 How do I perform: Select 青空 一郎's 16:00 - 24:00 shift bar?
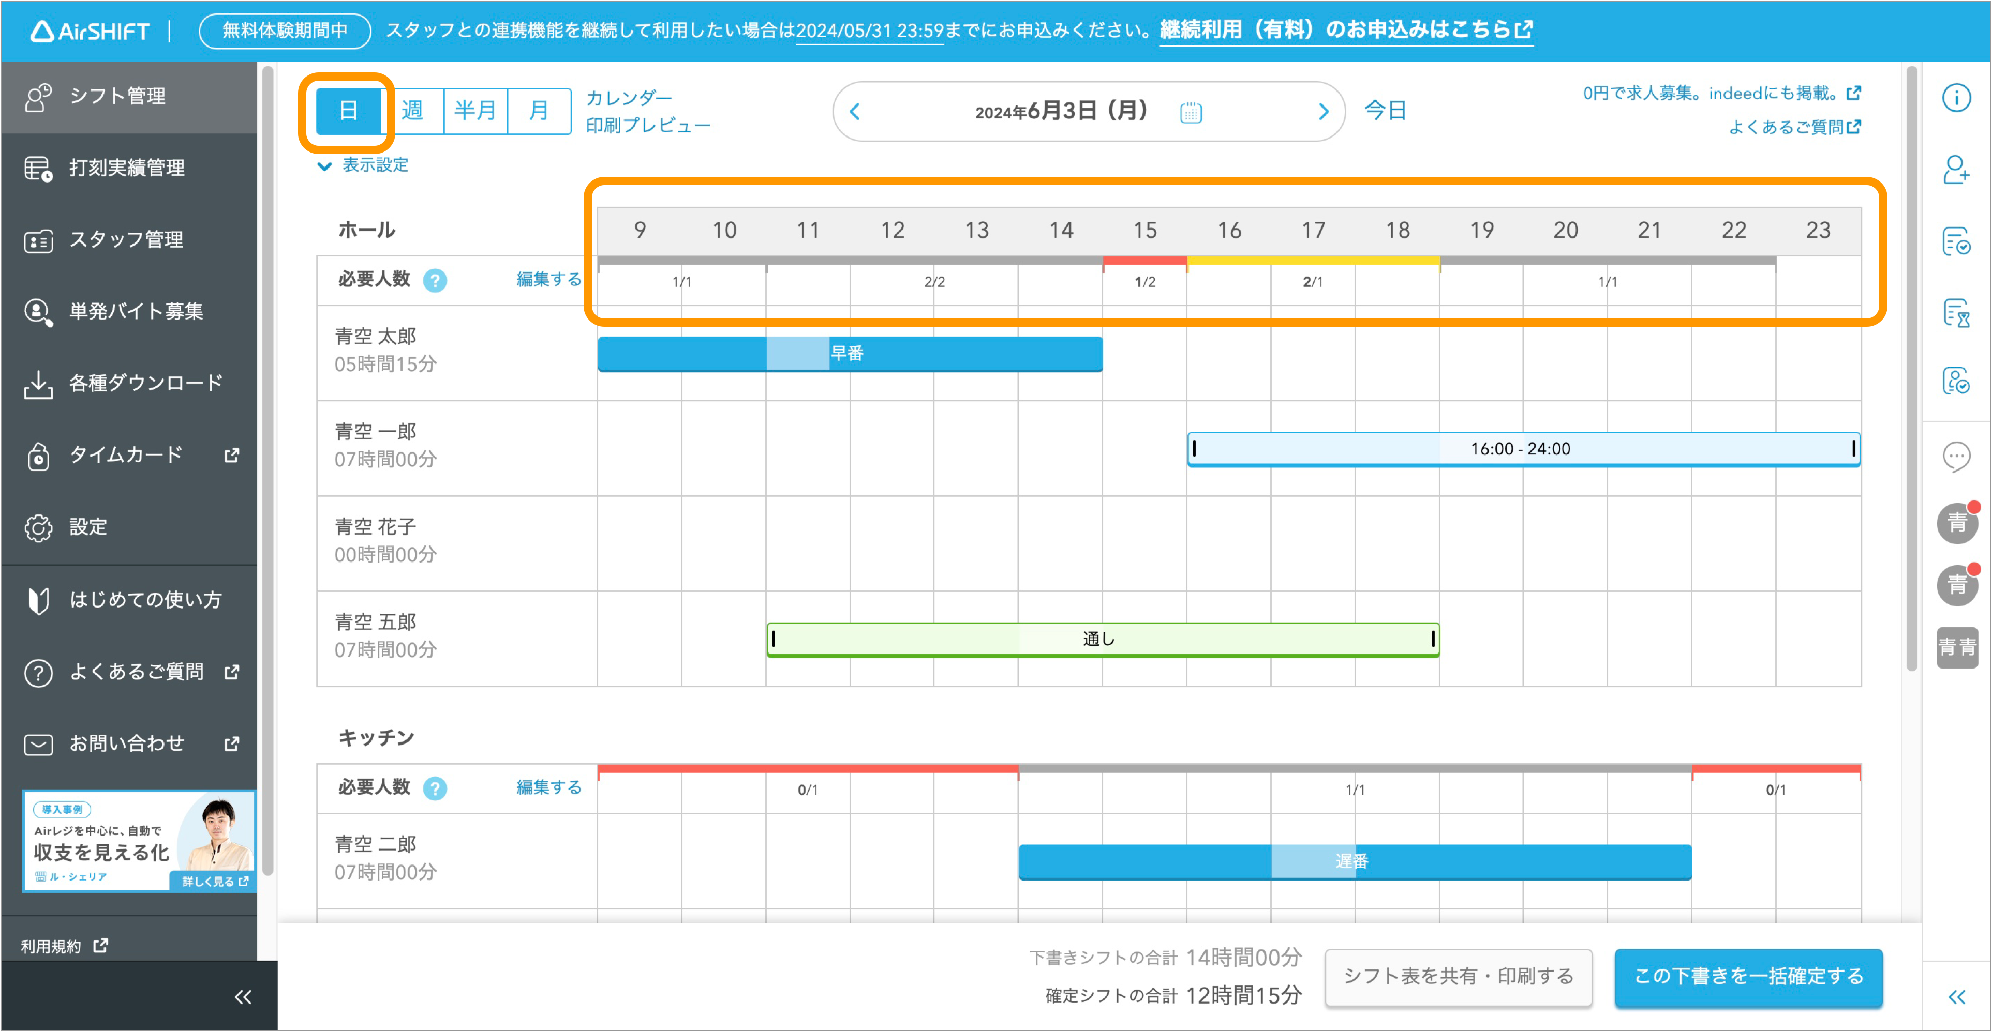(x=1523, y=449)
